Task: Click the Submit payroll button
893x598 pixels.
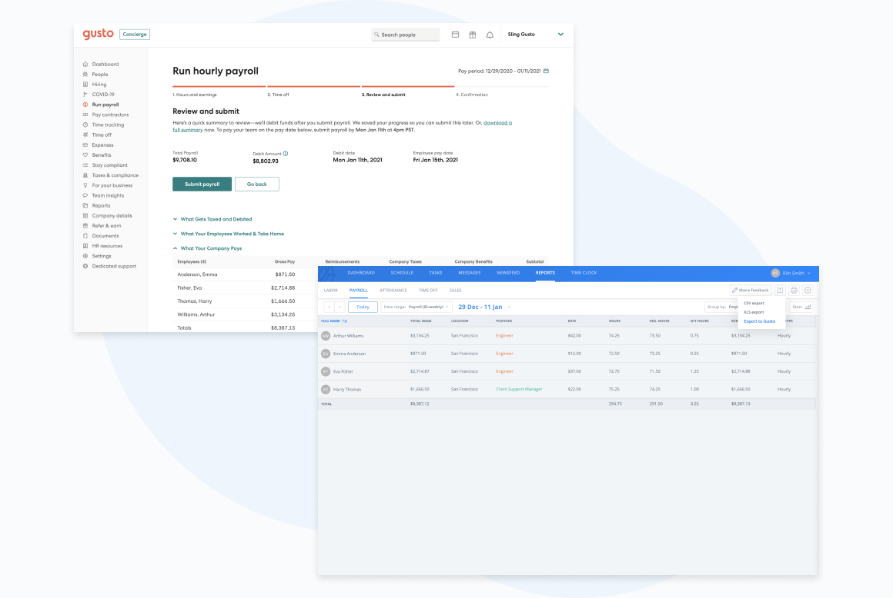Action: [202, 184]
